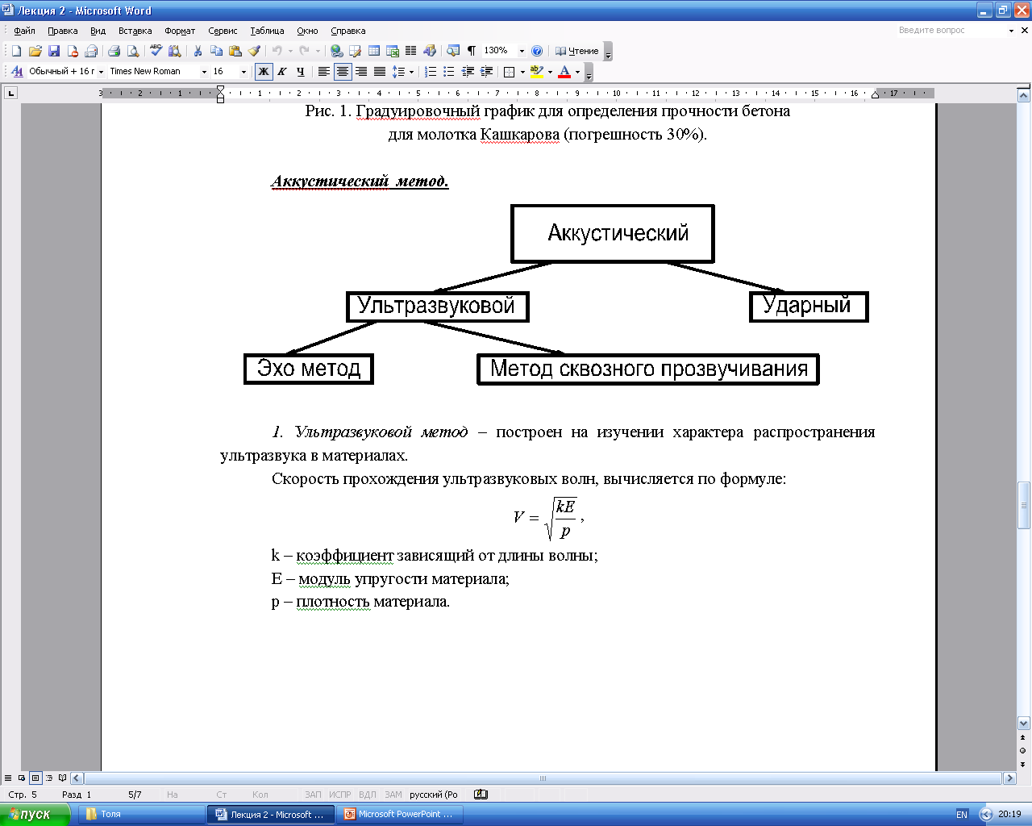Open the Columns layout button
The height and width of the screenshot is (826, 1032).
tap(411, 51)
